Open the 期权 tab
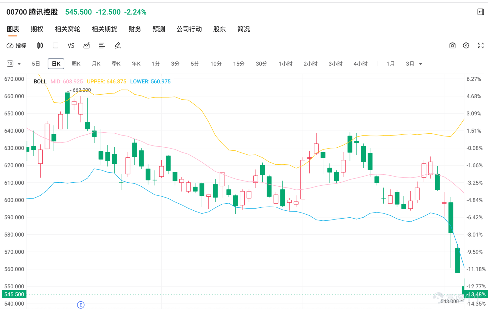 [x=37, y=29]
